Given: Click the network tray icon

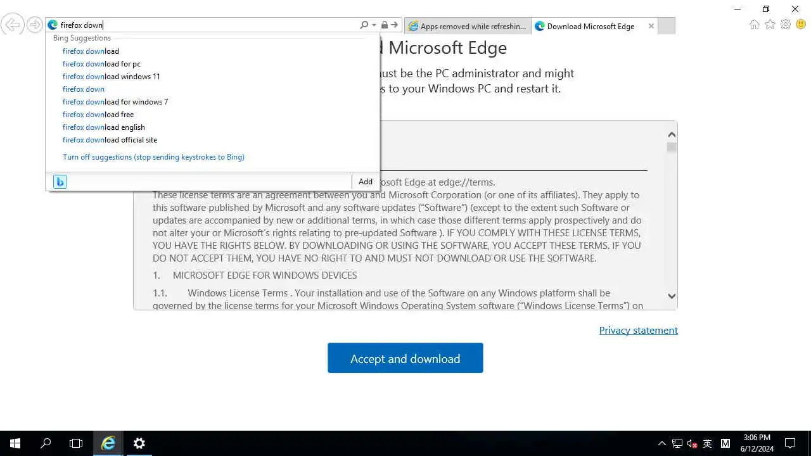Looking at the screenshot, I should coord(677,443).
